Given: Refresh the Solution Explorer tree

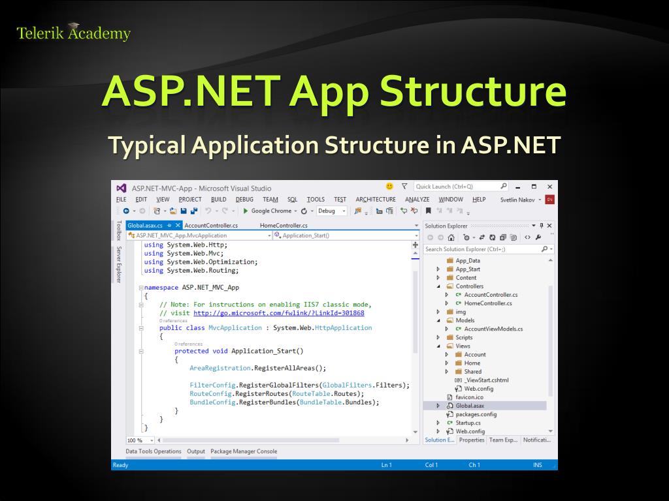Looking at the screenshot, I should [493, 237].
